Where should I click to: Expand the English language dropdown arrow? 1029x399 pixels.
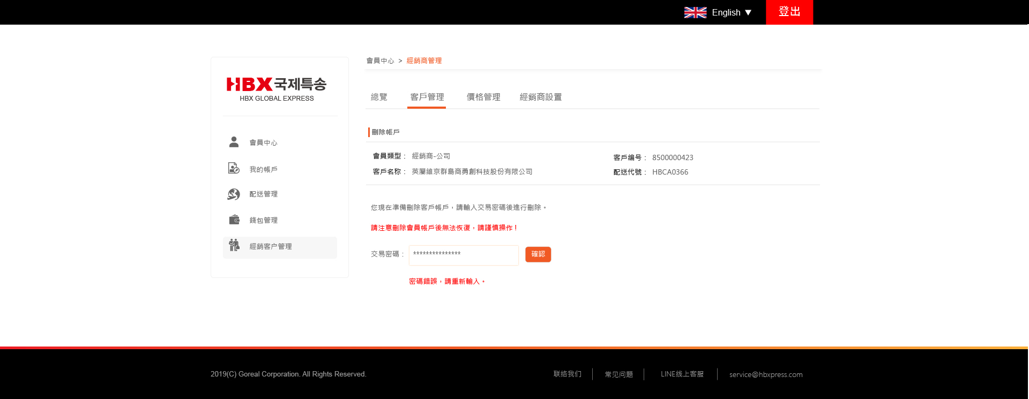748,12
